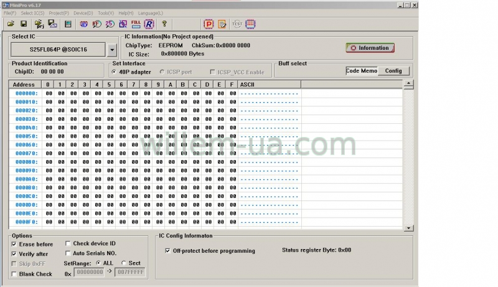This screenshot has width=498, height=287.
Task: Click the R read chip icon
Action: pos(149,24)
